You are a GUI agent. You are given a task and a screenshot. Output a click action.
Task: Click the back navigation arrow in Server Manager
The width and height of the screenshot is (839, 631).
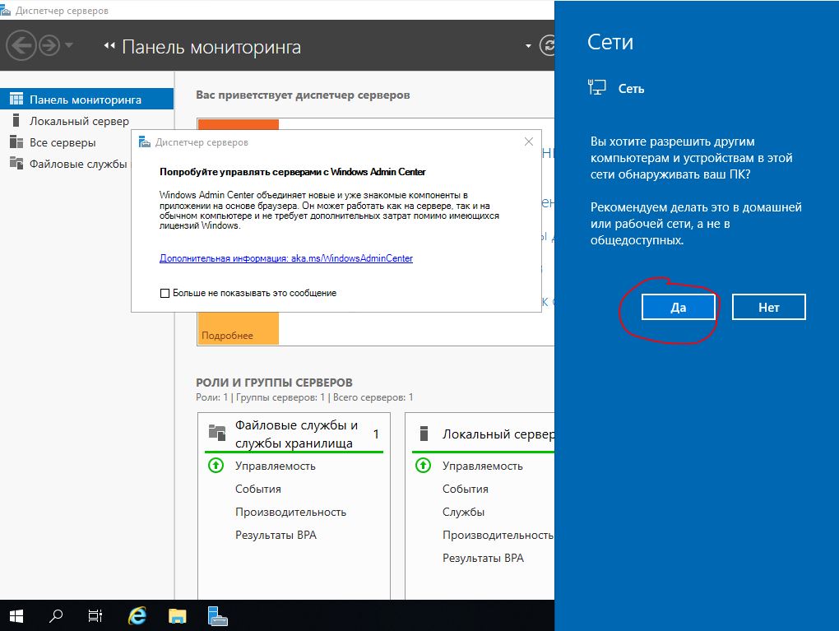(x=21, y=45)
